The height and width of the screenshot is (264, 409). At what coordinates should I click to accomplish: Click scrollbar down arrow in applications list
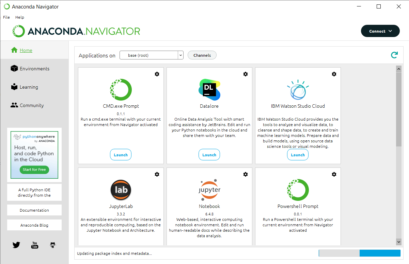pyautogui.click(x=399, y=242)
